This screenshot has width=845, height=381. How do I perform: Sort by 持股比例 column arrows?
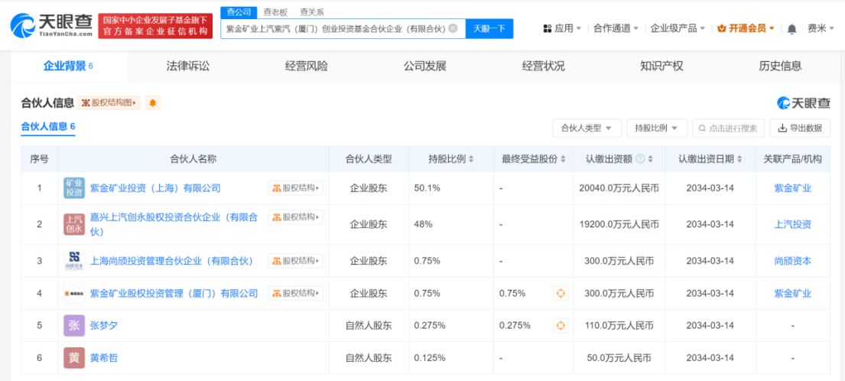(x=471, y=159)
